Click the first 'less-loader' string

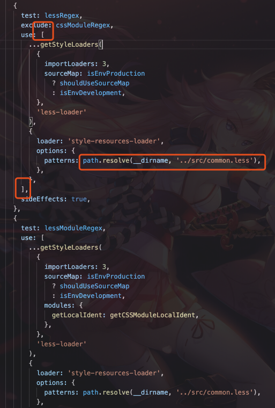61,112
